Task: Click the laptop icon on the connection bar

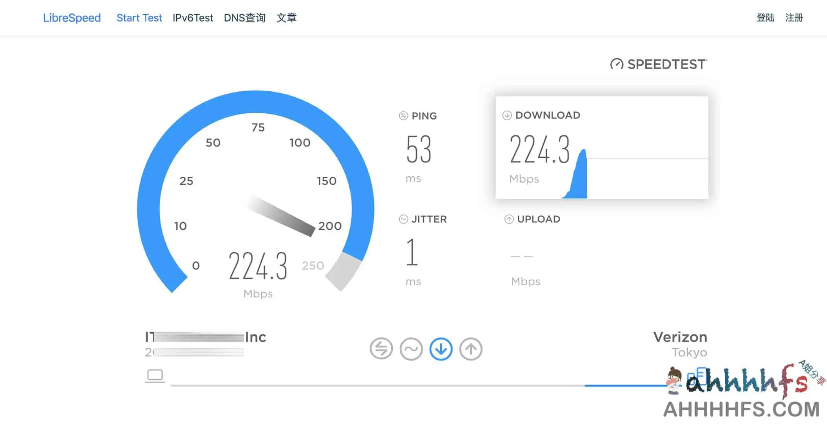Action: [x=155, y=375]
